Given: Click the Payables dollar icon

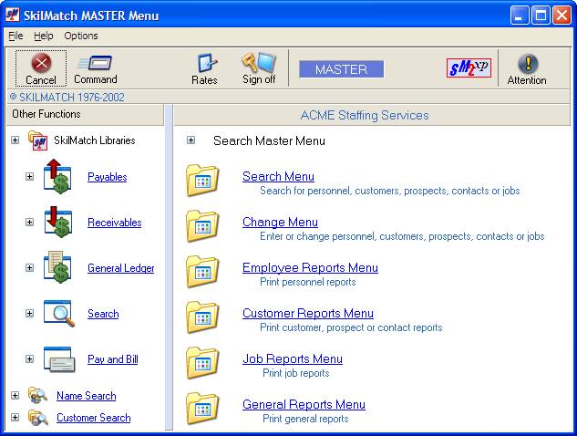Looking at the screenshot, I should click(57, 176).
